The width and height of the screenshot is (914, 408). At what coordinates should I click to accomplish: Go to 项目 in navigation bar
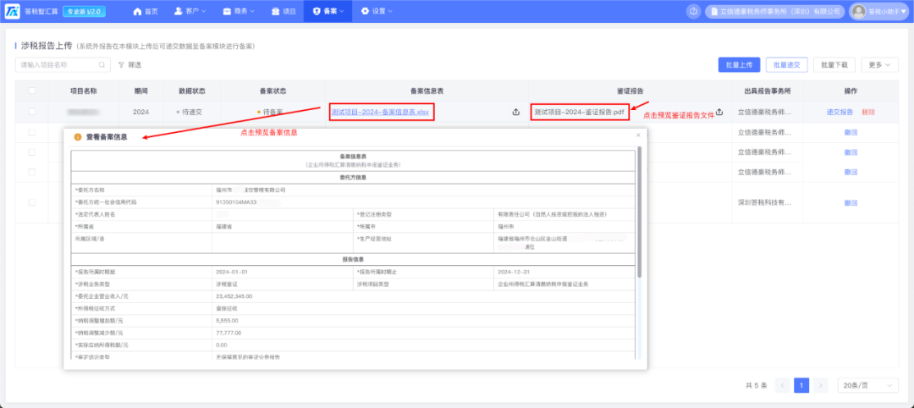click(284, 11)
